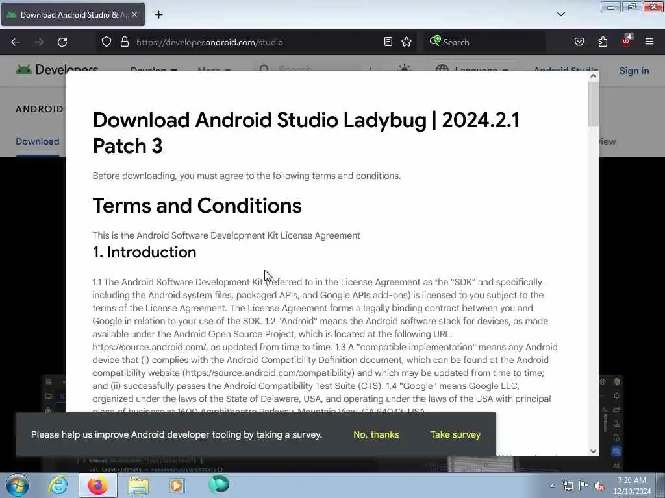This screenshot has height=498, width=665.
Task: Open the extensions puzzle icon
Action: click(x=603, y=41)
